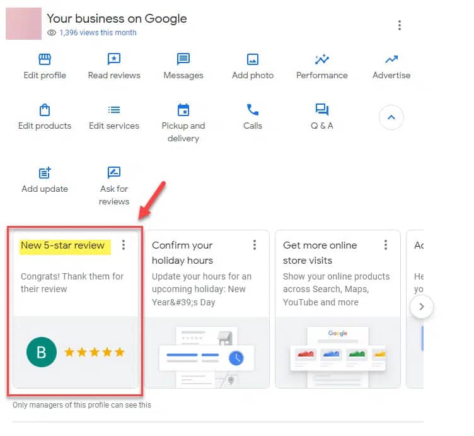Open the Calls phone icon
The width and height of the screenshot is (474, 436).
click(253, 110)
